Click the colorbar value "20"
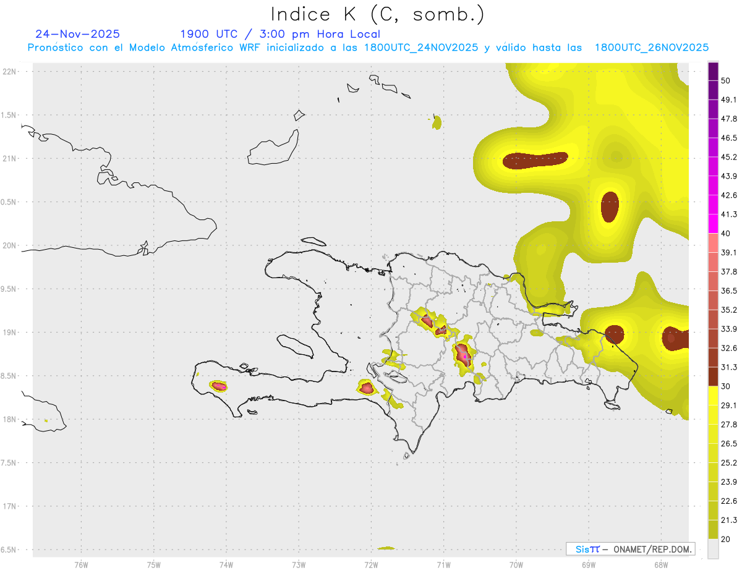This screenshot has height=573, width=742. 726,539
